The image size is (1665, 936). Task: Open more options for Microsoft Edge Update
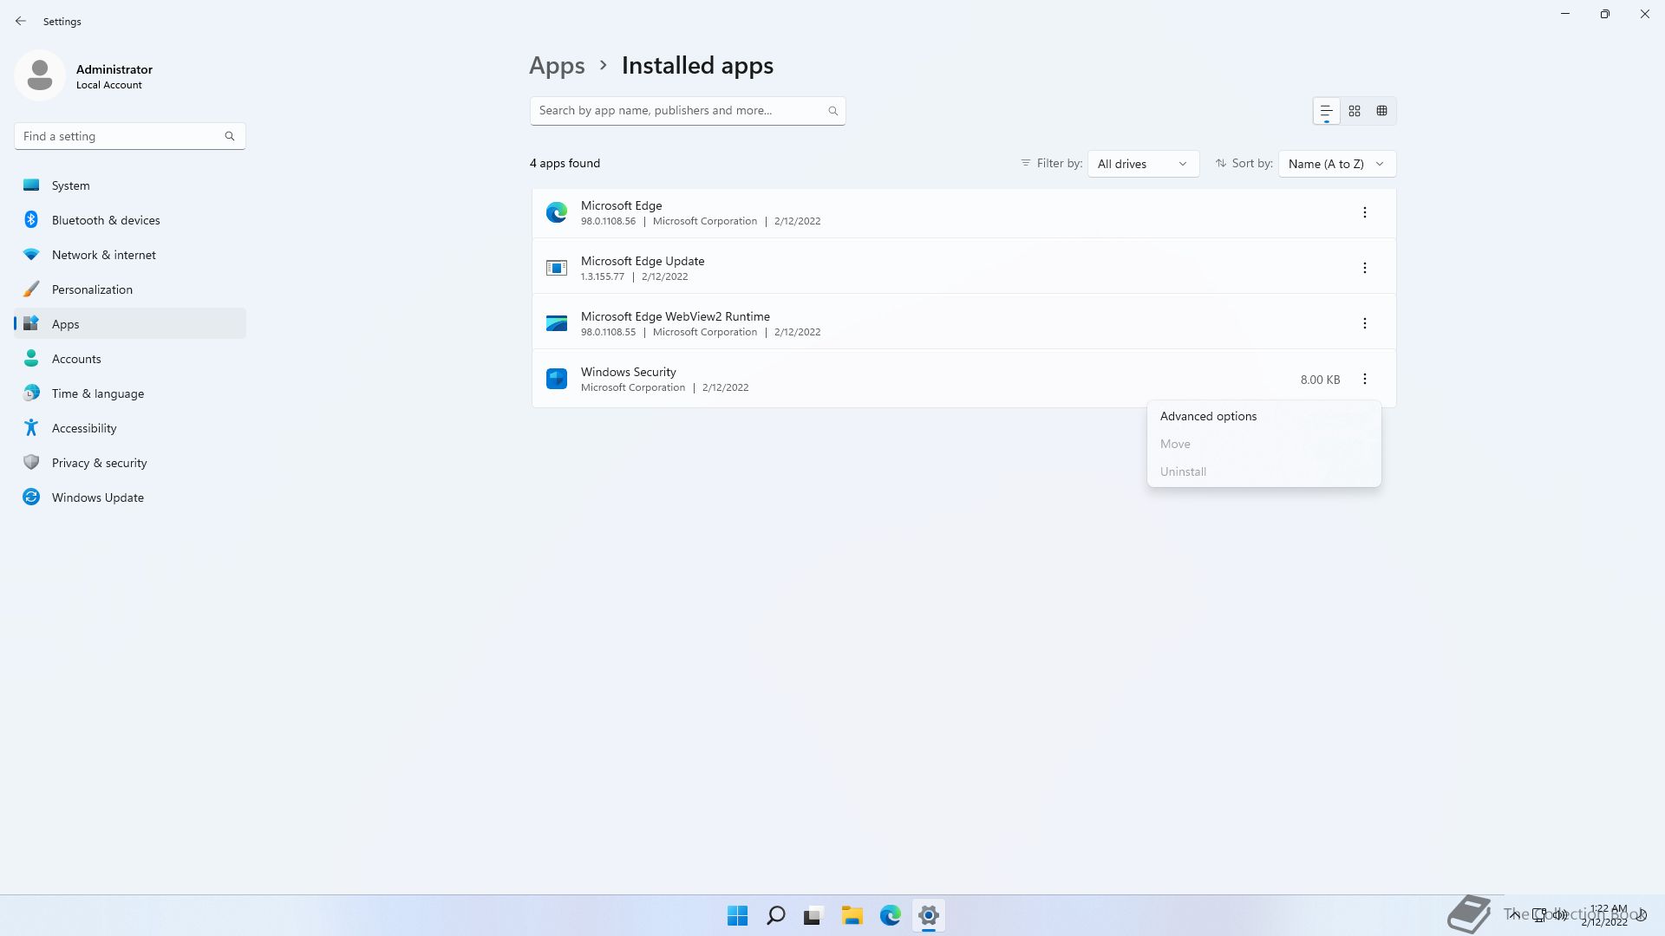(x=1365, y=268)
